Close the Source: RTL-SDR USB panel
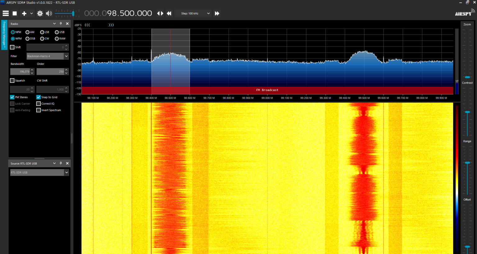 coord(67,163)
